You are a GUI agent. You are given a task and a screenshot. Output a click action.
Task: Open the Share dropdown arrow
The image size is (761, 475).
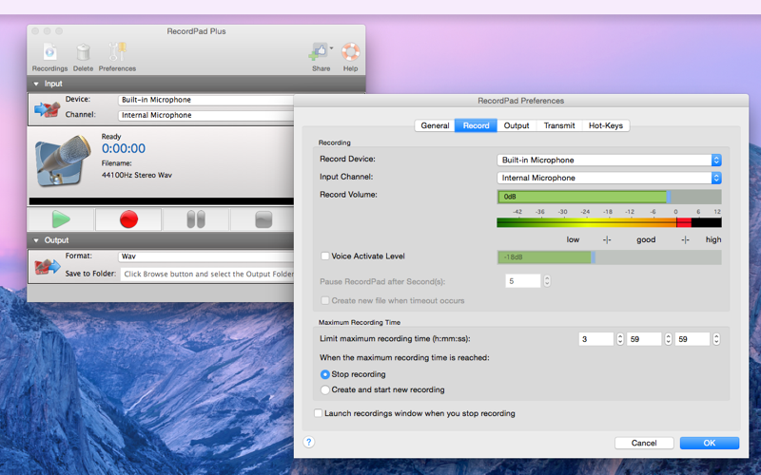pyautogui.click(x=331, y=48)
